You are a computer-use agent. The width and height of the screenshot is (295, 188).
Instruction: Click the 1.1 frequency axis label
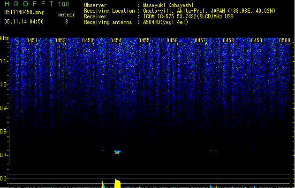(4, 61)
